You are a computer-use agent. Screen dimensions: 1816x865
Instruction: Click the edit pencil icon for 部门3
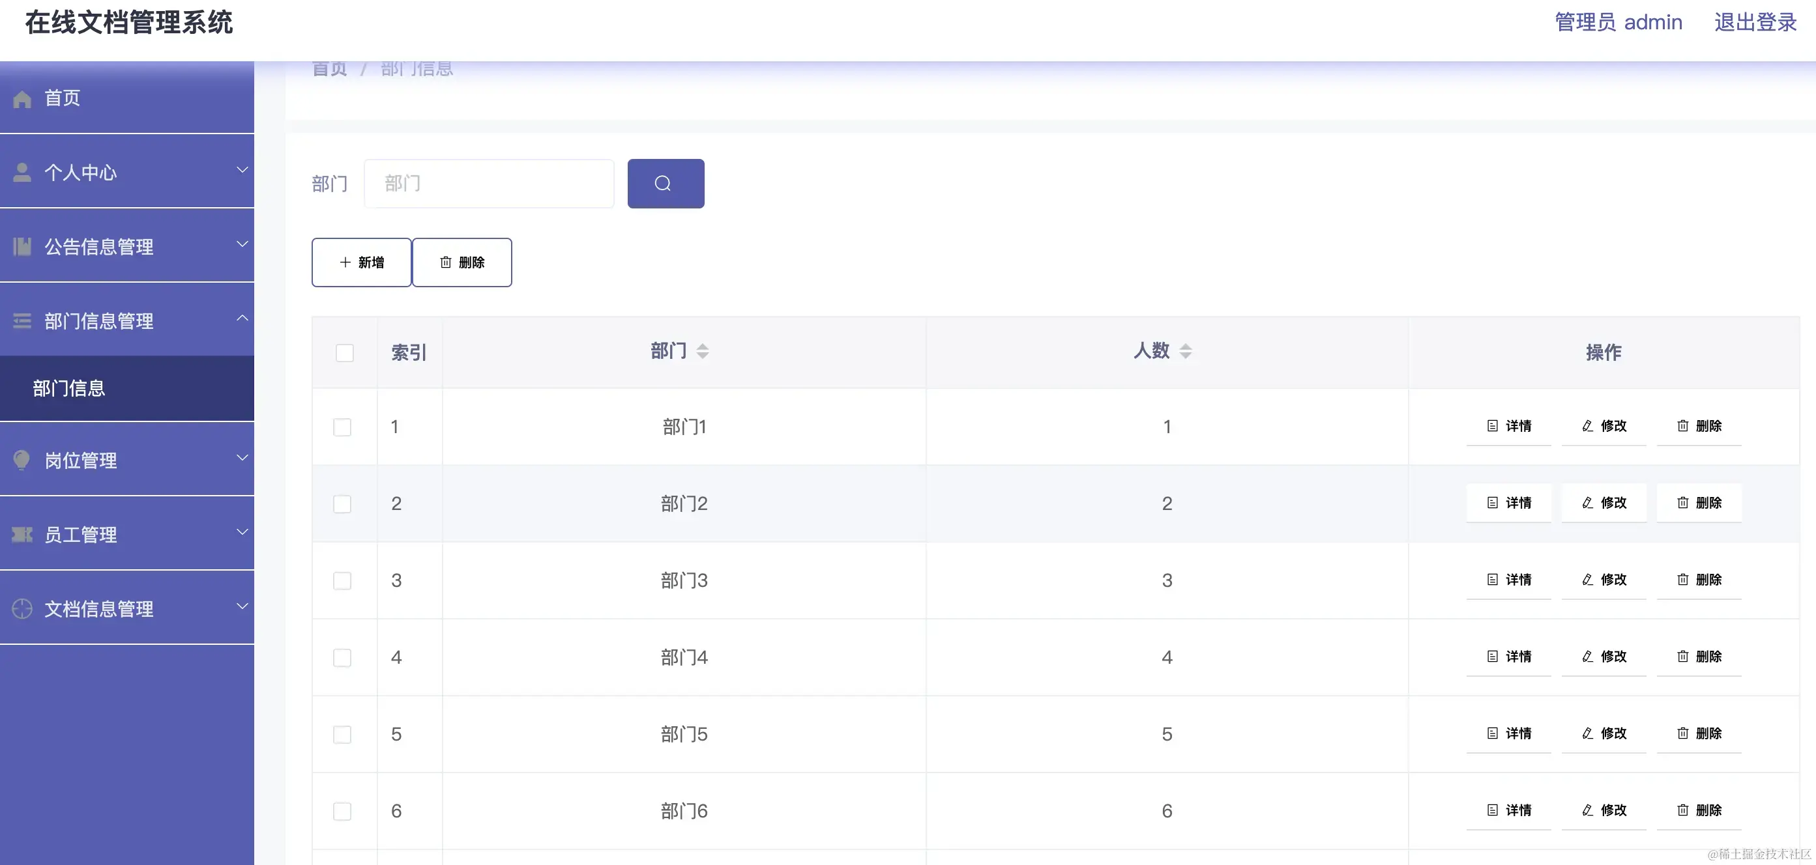pyautogui.click(x=1588, y=579)
